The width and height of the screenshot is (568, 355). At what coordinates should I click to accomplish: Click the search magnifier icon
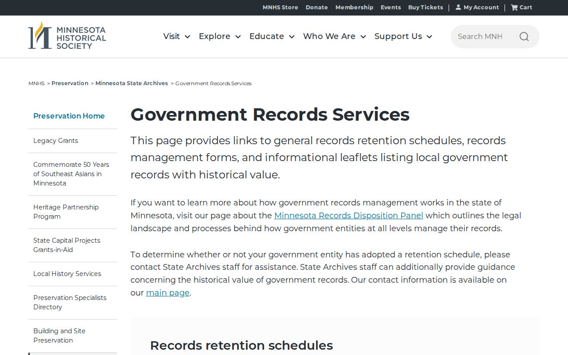[x=524, y=36]
